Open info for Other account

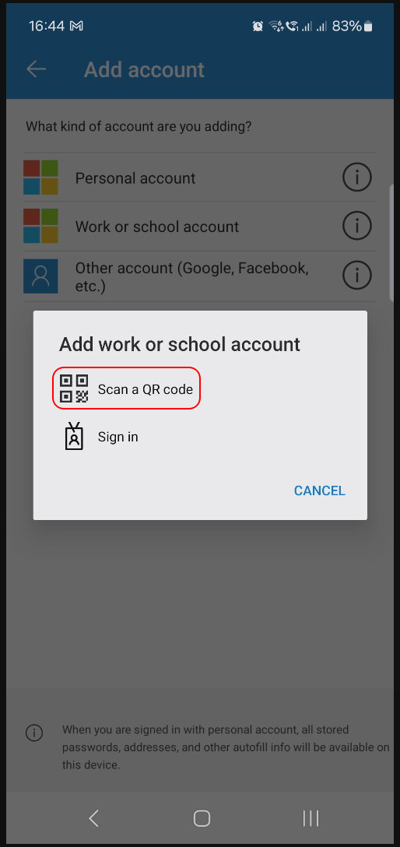pyautogui.click(x=357, y=276)
